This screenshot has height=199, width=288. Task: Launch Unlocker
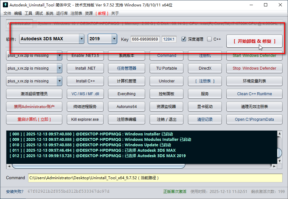pos(167,81)
